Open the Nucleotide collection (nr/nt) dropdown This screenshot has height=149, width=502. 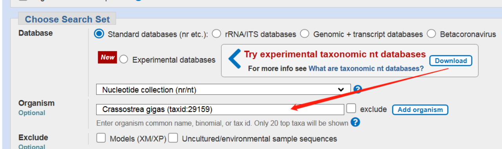tap(224, 90)
